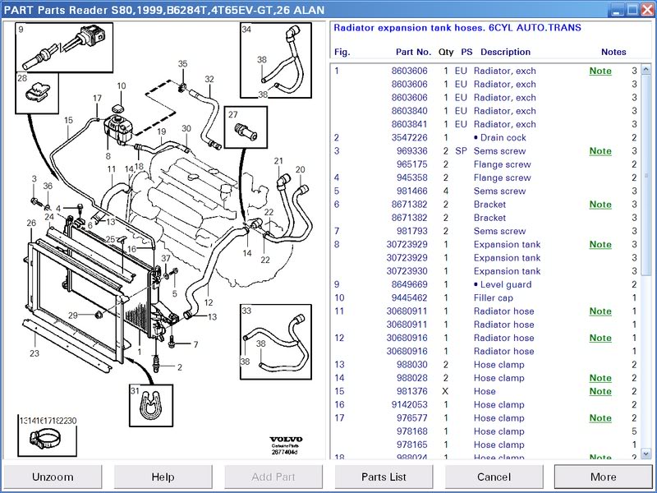Select the clip detail box 28
This screenshot has height=493, width=657.
(x=37, y=93)
